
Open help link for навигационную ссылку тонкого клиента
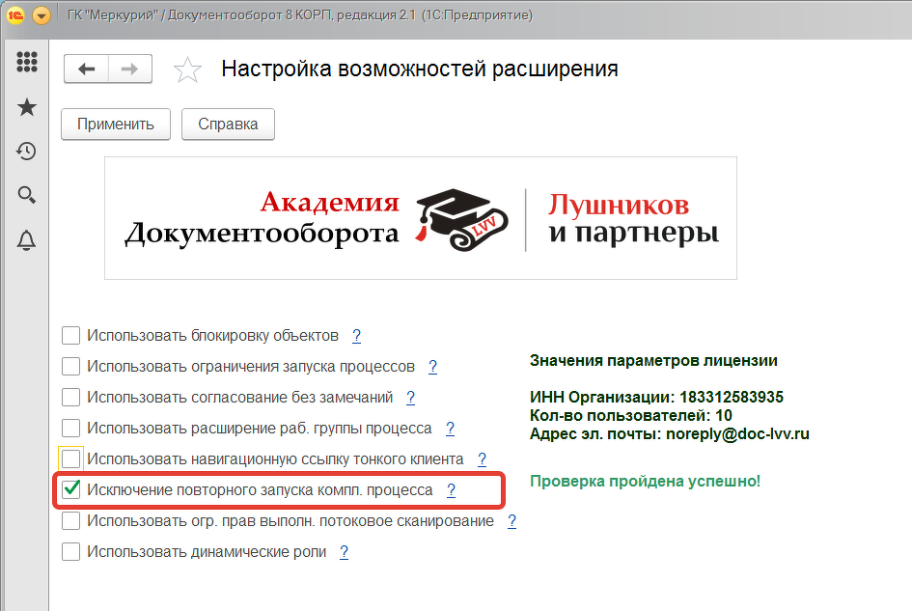[x=483, y=459]
